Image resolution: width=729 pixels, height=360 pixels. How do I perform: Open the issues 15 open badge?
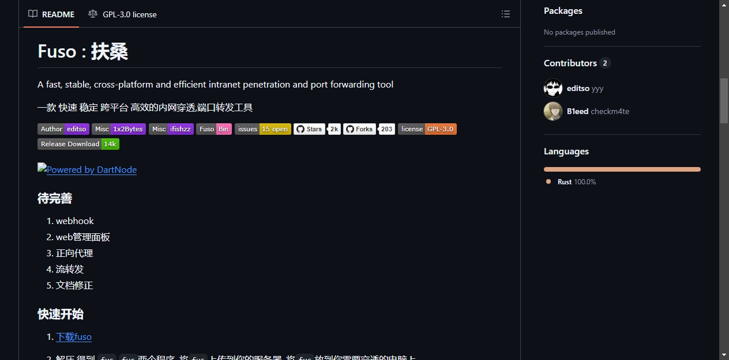(x=263, y=129)
